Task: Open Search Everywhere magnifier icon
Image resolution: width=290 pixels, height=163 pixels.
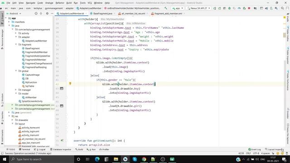Action: click(282, 8)
